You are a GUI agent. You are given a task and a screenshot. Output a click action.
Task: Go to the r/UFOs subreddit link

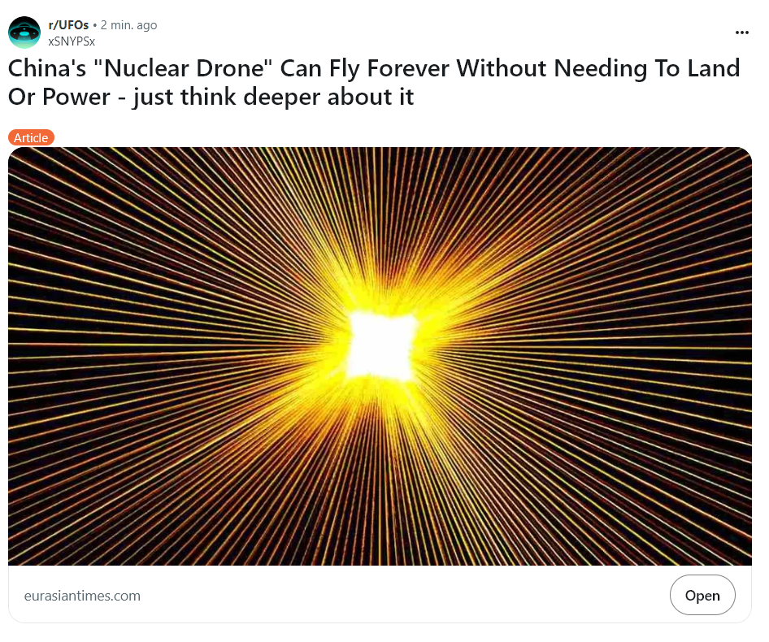(68, 25)
